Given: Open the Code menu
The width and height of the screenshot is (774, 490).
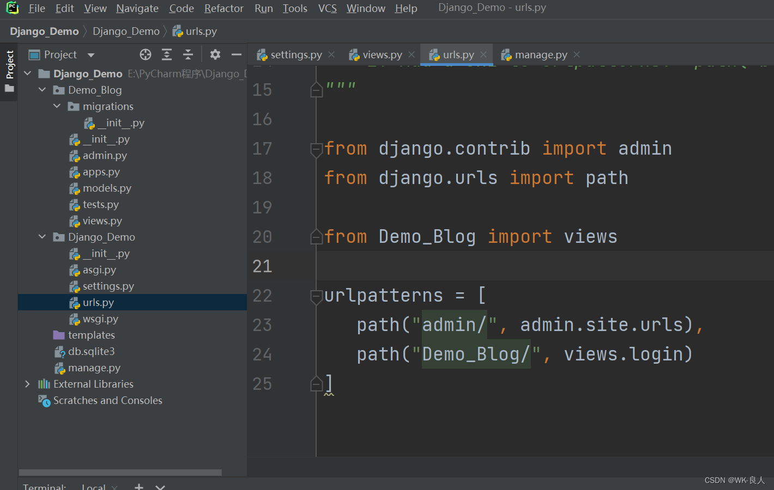Looking at the screenshot, I should [182, 8].
